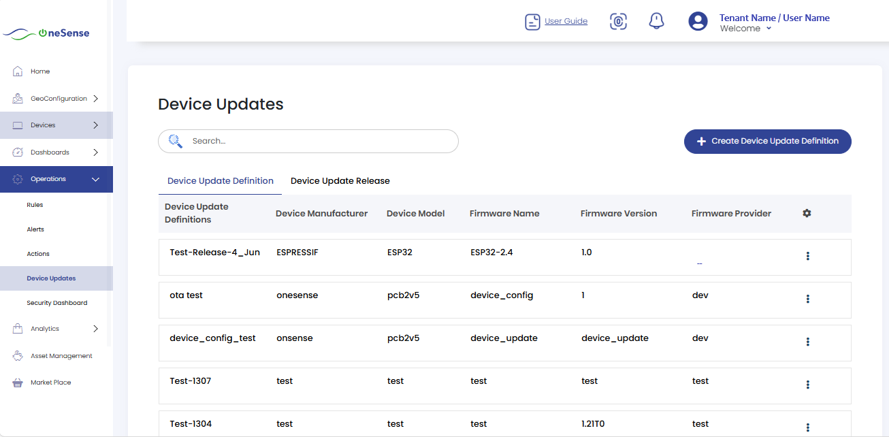Open the User Guide link
This screenshot has width=889, height=437.
[x=566, y=21]
